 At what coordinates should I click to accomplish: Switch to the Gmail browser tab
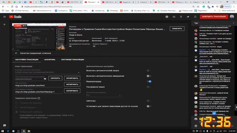(4, 2)
